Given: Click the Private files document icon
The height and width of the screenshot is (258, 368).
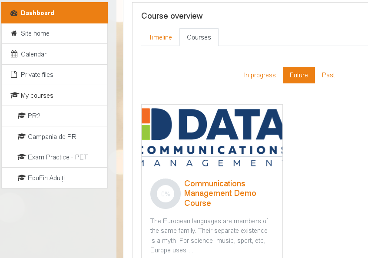Looking at the screenshot, I should pyautogui.click(x=14, y=74).
